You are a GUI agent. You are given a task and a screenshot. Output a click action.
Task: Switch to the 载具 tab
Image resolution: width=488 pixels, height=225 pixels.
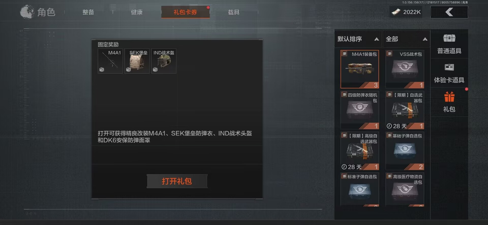(x=234, y=12)
